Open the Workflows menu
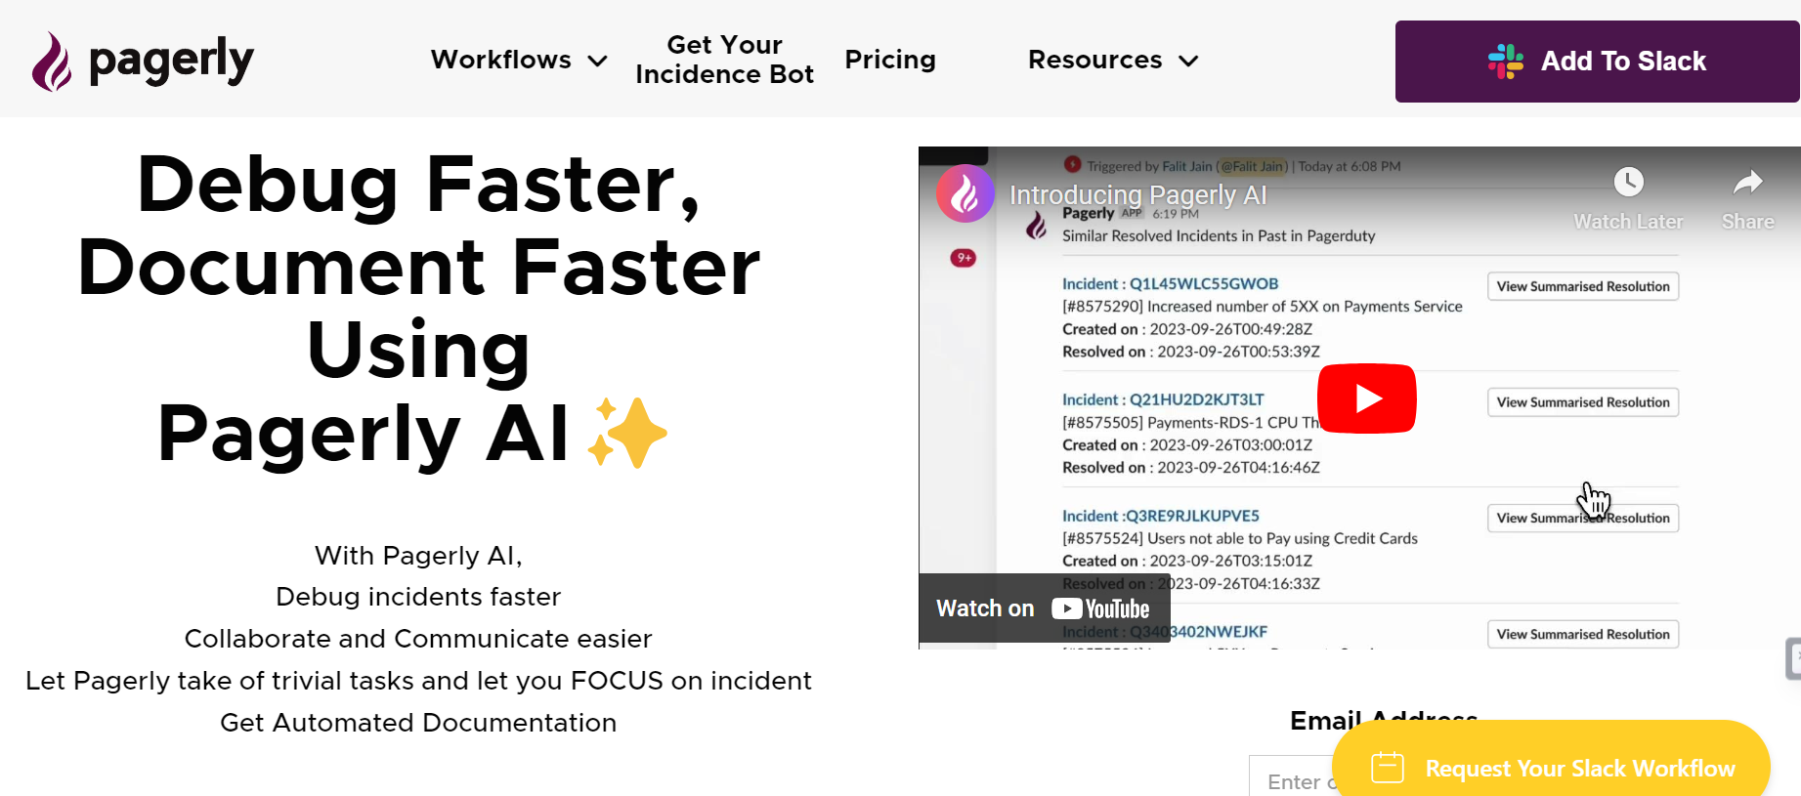The height and width of the screenshot is (796, 1801). click(501, 60)
